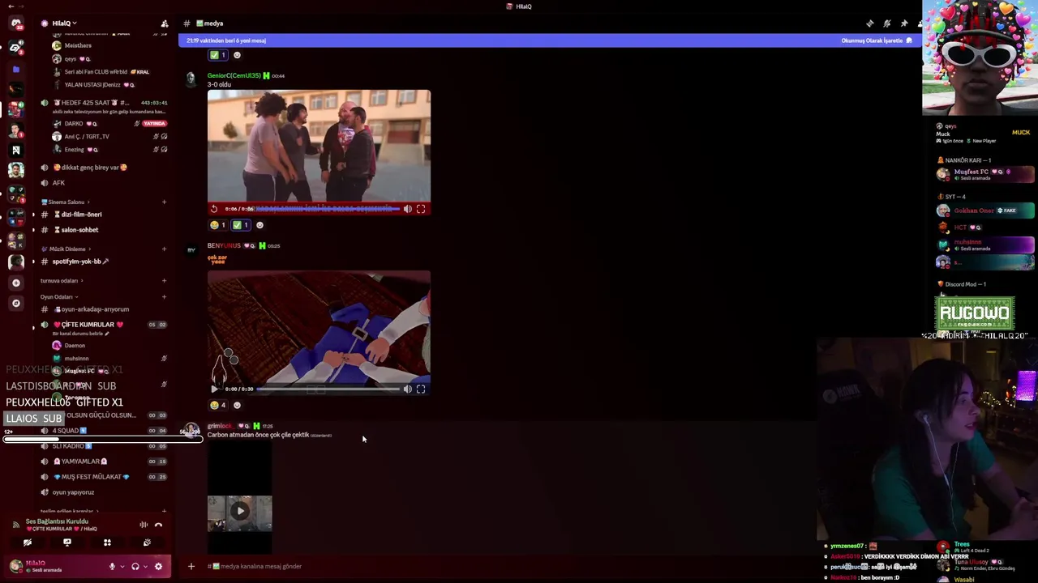The width and height of the screenshot is (1038, 583).
Task: Create a channel in Oyun Odaları category
Action: tap(164, 296)
